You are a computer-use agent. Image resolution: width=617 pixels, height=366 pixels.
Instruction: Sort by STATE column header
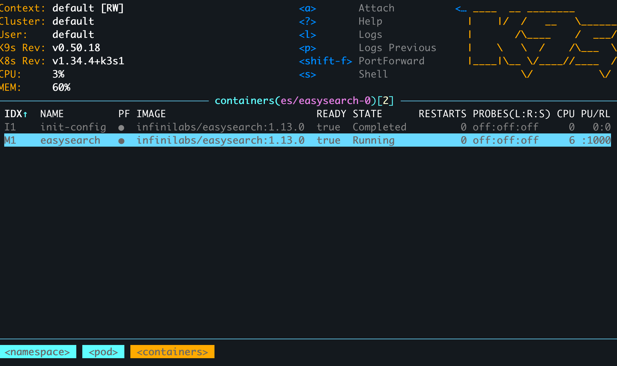point(367,114)
